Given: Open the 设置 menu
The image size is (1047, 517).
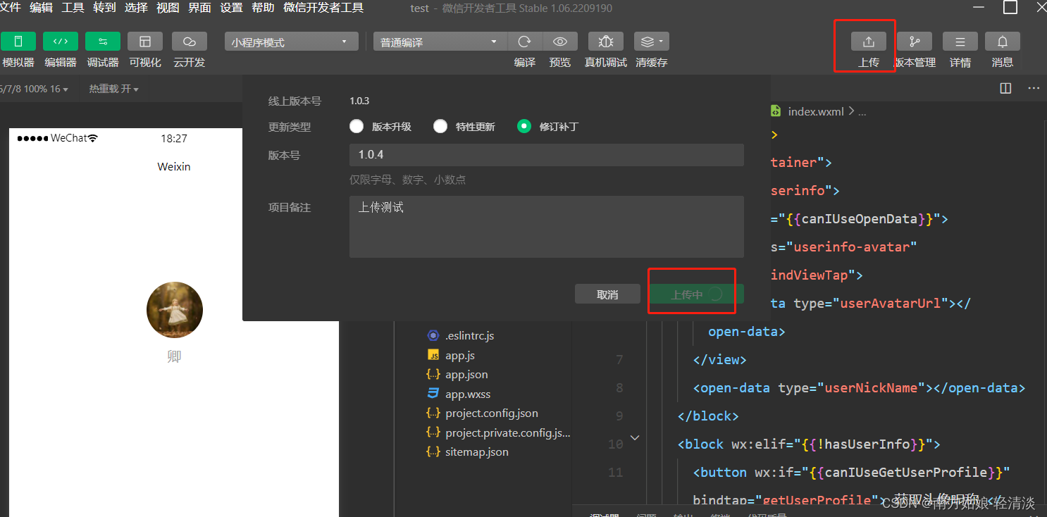Looking at the screenshot, I should point(231,8).
